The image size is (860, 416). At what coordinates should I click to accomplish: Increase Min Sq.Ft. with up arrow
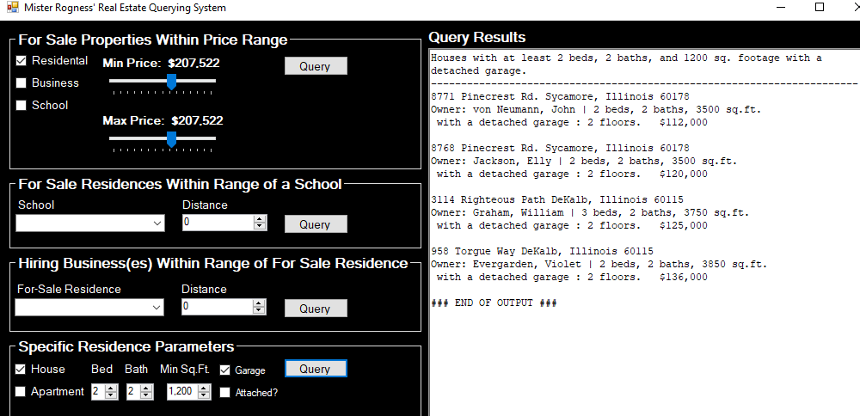pyautogui.click(x=204, y=388)
